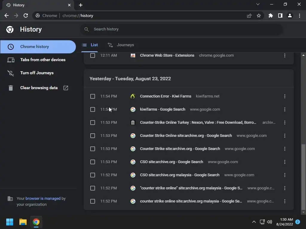Viewport: 306px width, 229px height.
Task: Select Chrome history in the sidebar
Action: click(38, 47)
